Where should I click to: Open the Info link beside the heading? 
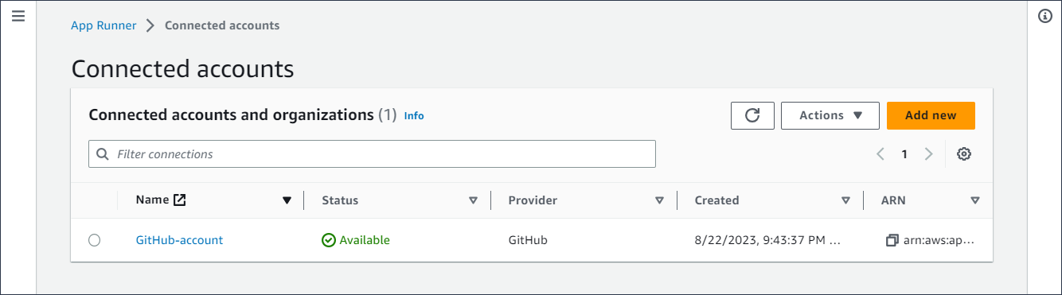(x=414, y=116)
